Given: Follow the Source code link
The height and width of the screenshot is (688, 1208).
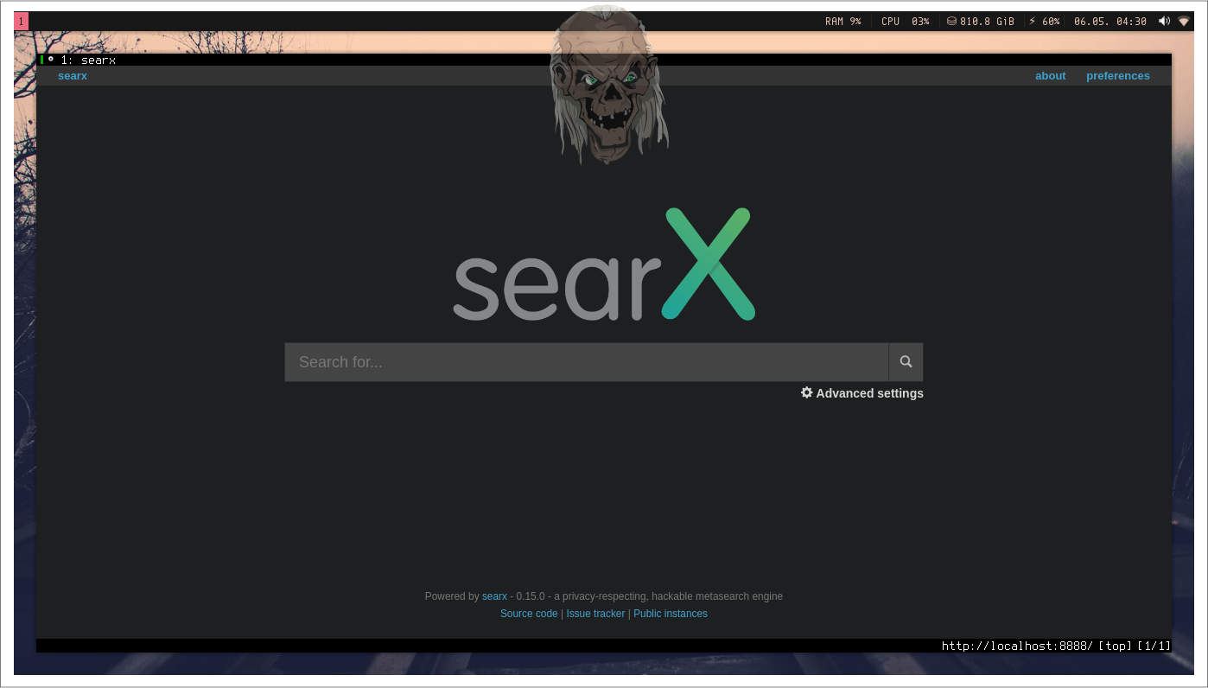Looking at the screenshot, I should click(x=528, y=613).
